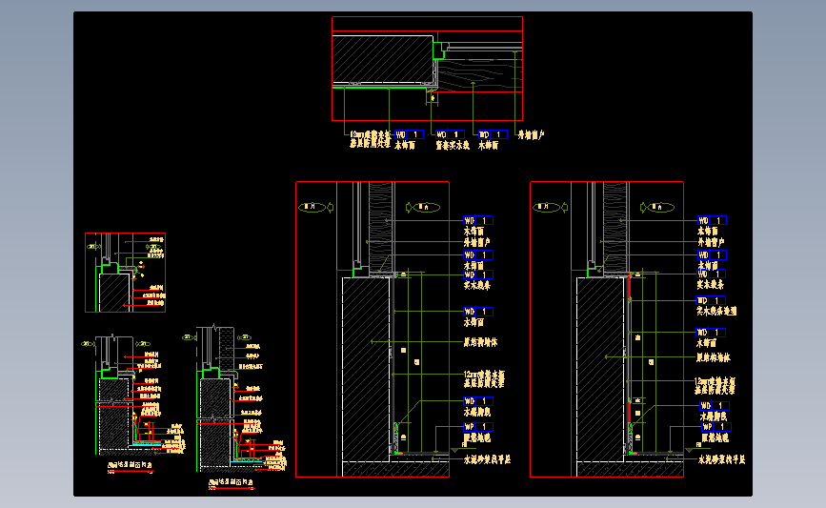Select the floor level triangle marker in middle section
Image resolution: width=826 pixels, height=508 pixels.
[455, 451]
